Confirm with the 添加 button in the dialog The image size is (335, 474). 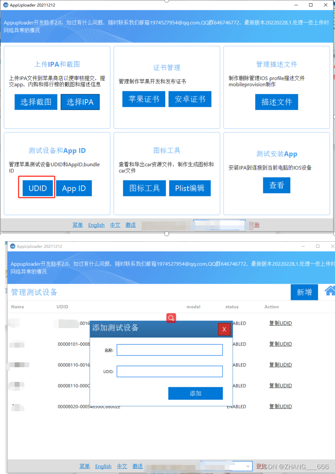[x=195, y=393]
